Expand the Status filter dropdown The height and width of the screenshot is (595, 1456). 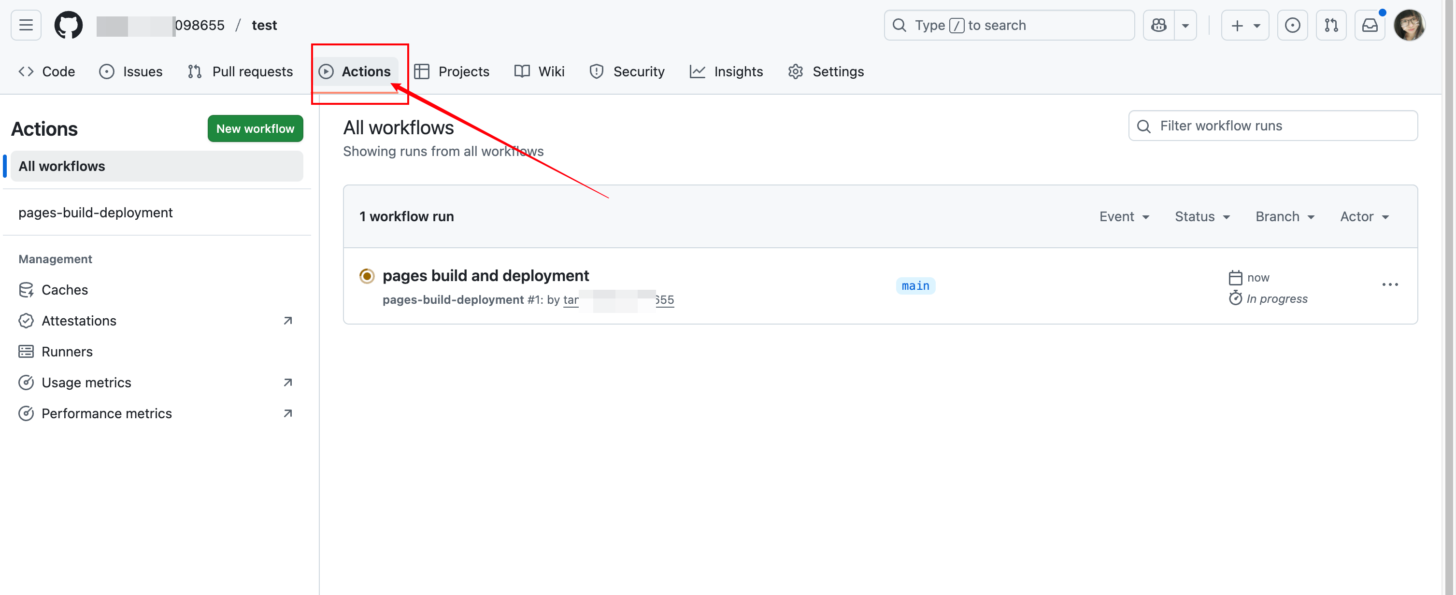coord(1201,216)
